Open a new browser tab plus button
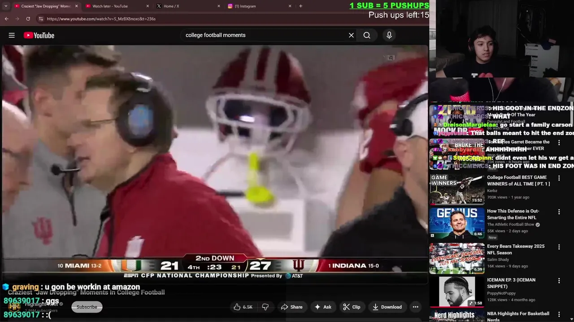Image resolution: width=574 pixels, height=322 pixels. click(300, 6)
